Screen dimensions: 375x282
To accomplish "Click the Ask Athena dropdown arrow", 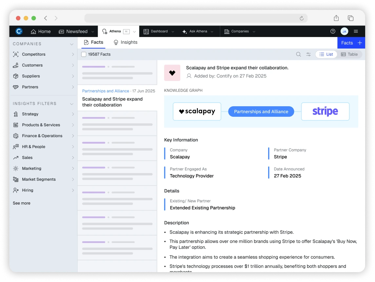I will [212, 31].
